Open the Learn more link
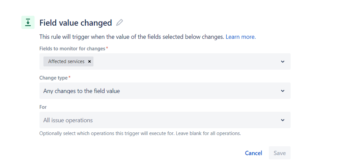 tap(241, 37)
